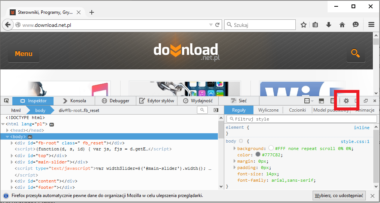Click the ev event badge next to body tag
Viewport: 380px width, 203px height.
coord(30,137)
